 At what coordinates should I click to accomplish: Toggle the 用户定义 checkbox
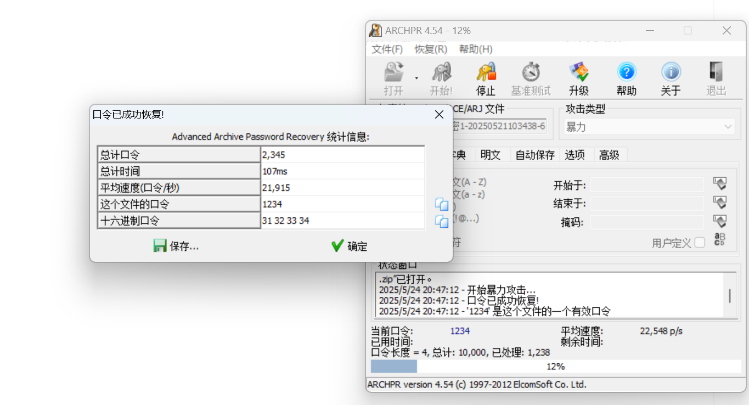[x=700, y=243]
